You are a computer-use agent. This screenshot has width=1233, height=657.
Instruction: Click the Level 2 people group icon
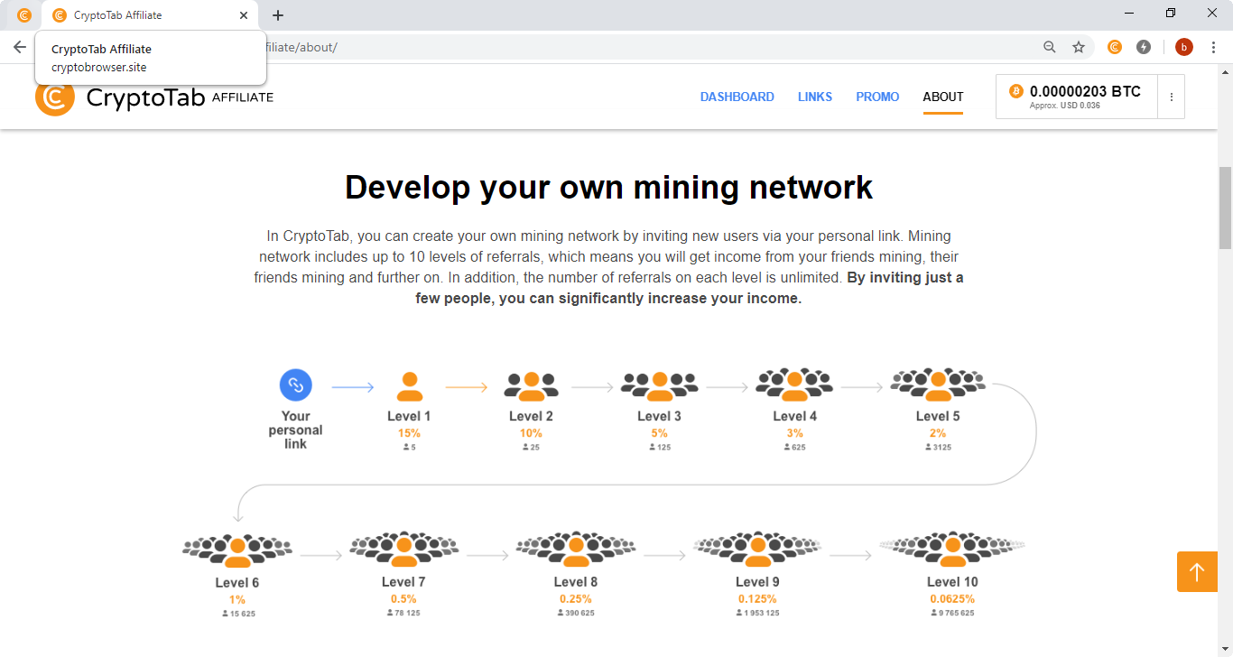(x=532, y=386)
